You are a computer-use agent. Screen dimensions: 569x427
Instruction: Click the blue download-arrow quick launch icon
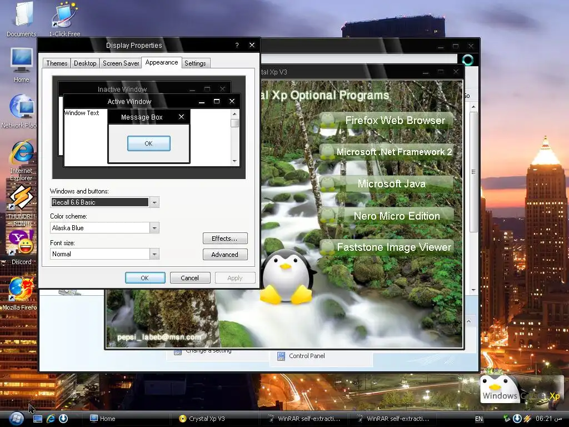(63, 419)
